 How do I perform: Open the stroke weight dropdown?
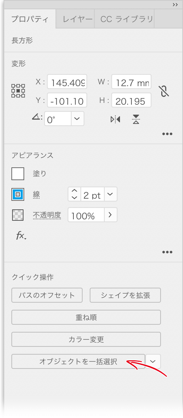pyautogui.click(x=110, y=194)
